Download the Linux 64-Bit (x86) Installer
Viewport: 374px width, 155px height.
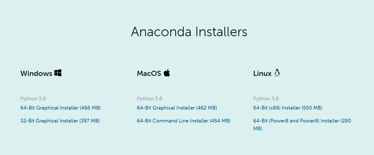click(x=288, y=108)
